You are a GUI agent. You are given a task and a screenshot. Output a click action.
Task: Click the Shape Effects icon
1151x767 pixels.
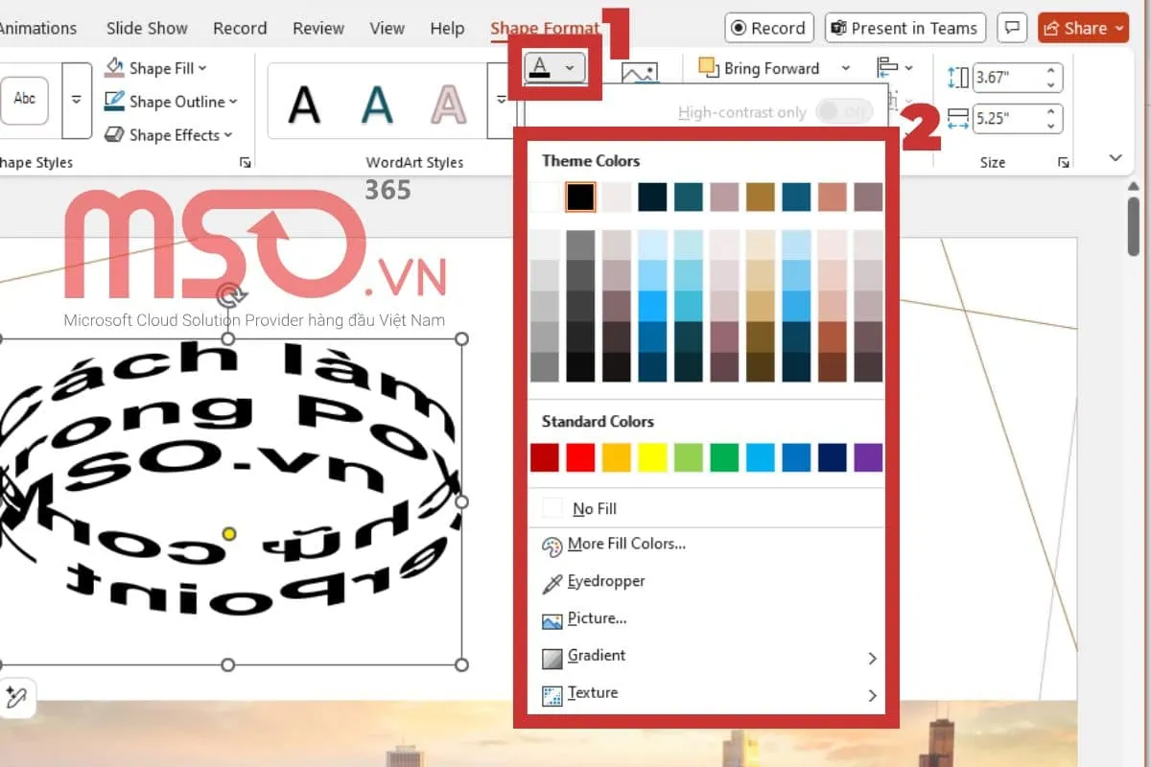tap(115, 135)
